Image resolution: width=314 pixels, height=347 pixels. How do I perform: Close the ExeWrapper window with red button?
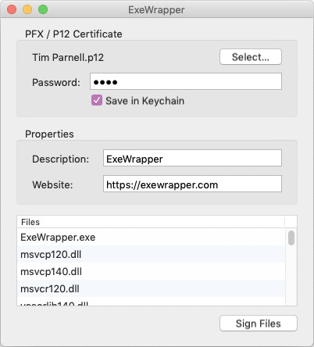[x=12, y=9]
